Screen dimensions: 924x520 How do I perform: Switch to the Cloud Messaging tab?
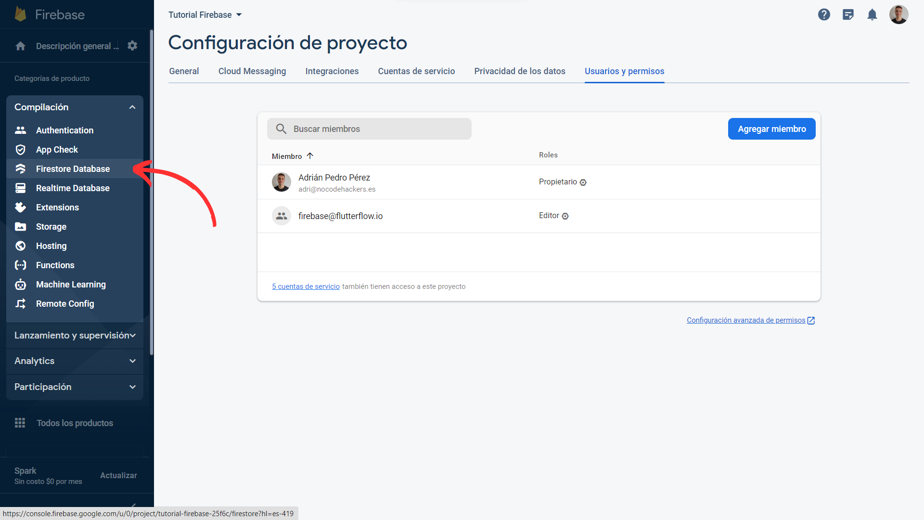tap(252, 71)
